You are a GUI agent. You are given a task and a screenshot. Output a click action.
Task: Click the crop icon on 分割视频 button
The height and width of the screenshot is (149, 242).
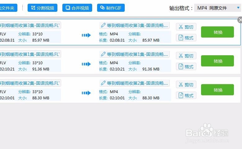click(33, 7)
